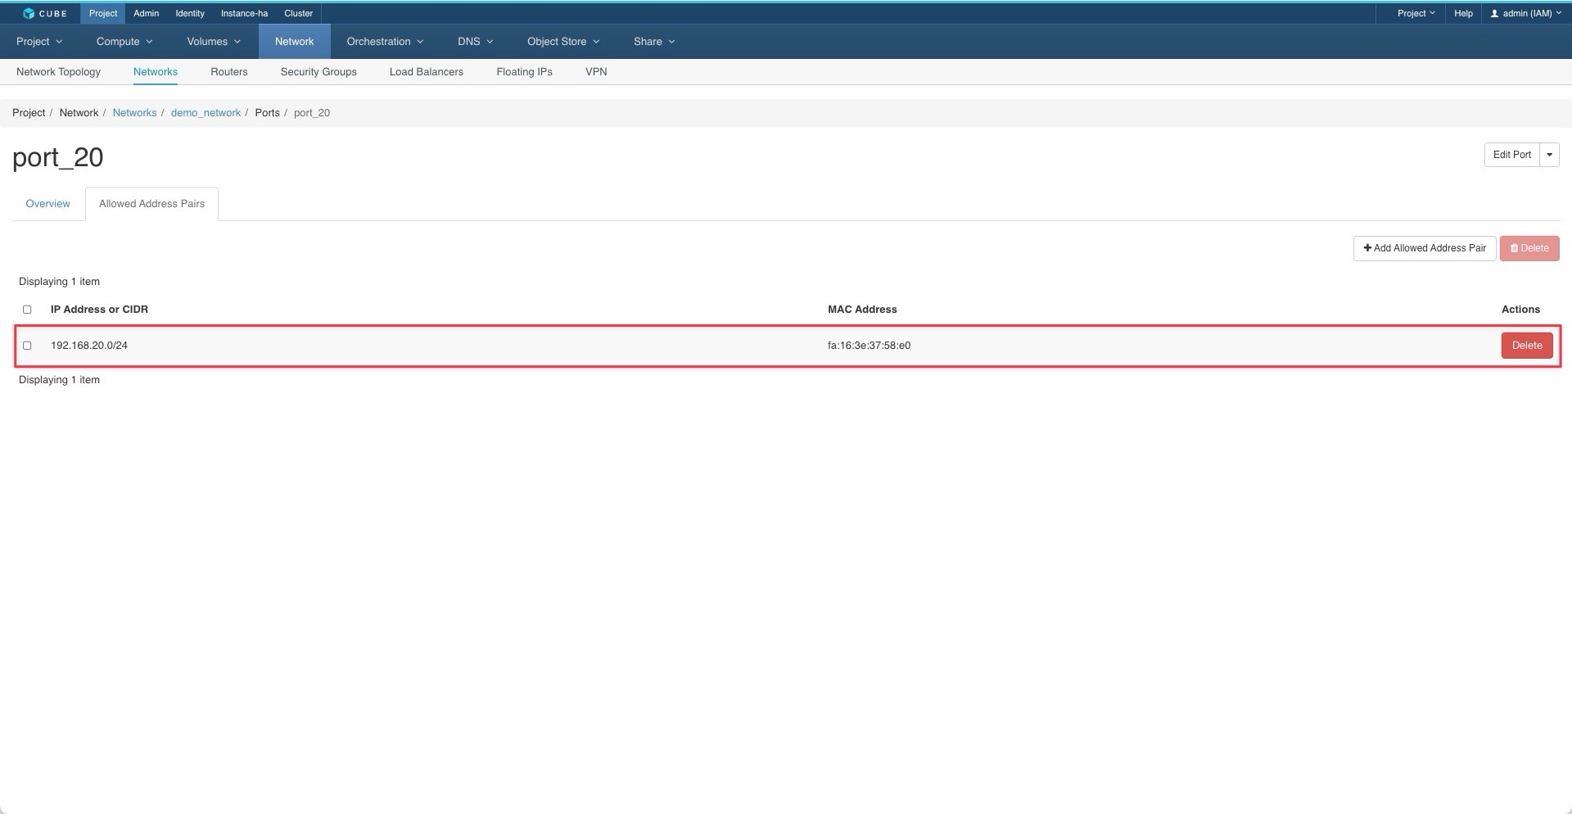Screen dimensions: 1572x814
Task: Click the 192.168.20.0/24 cell
Action: (x=89, y=346)
